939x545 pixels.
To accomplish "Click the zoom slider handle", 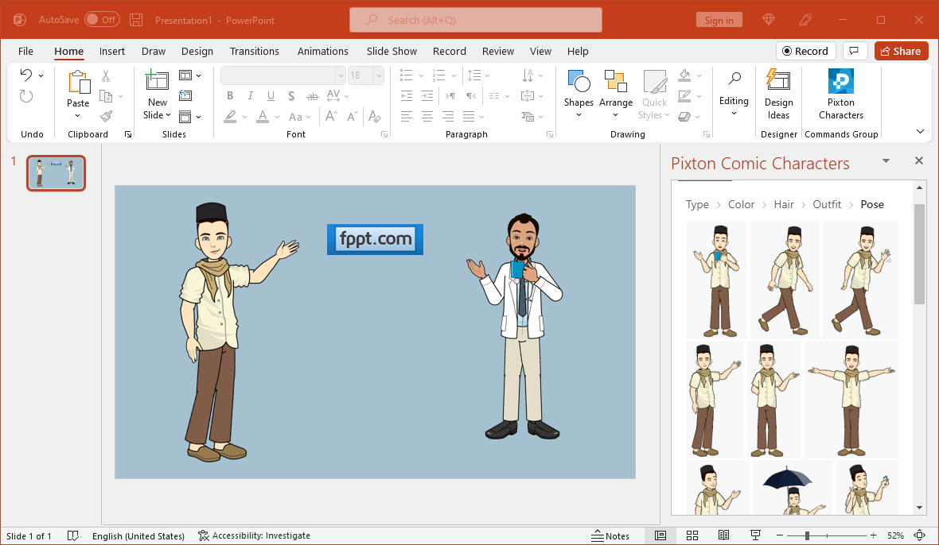I will (x=807, y=535).
